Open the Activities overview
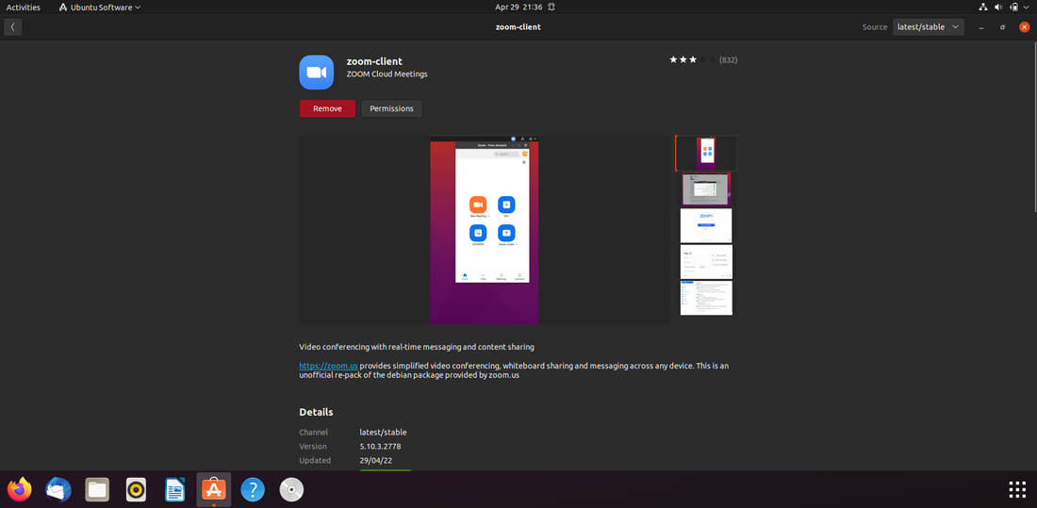 [x=24, y=8]
